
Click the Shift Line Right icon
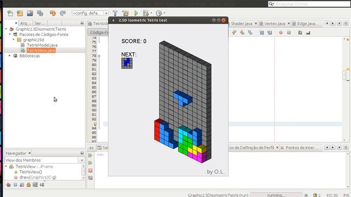270,33
